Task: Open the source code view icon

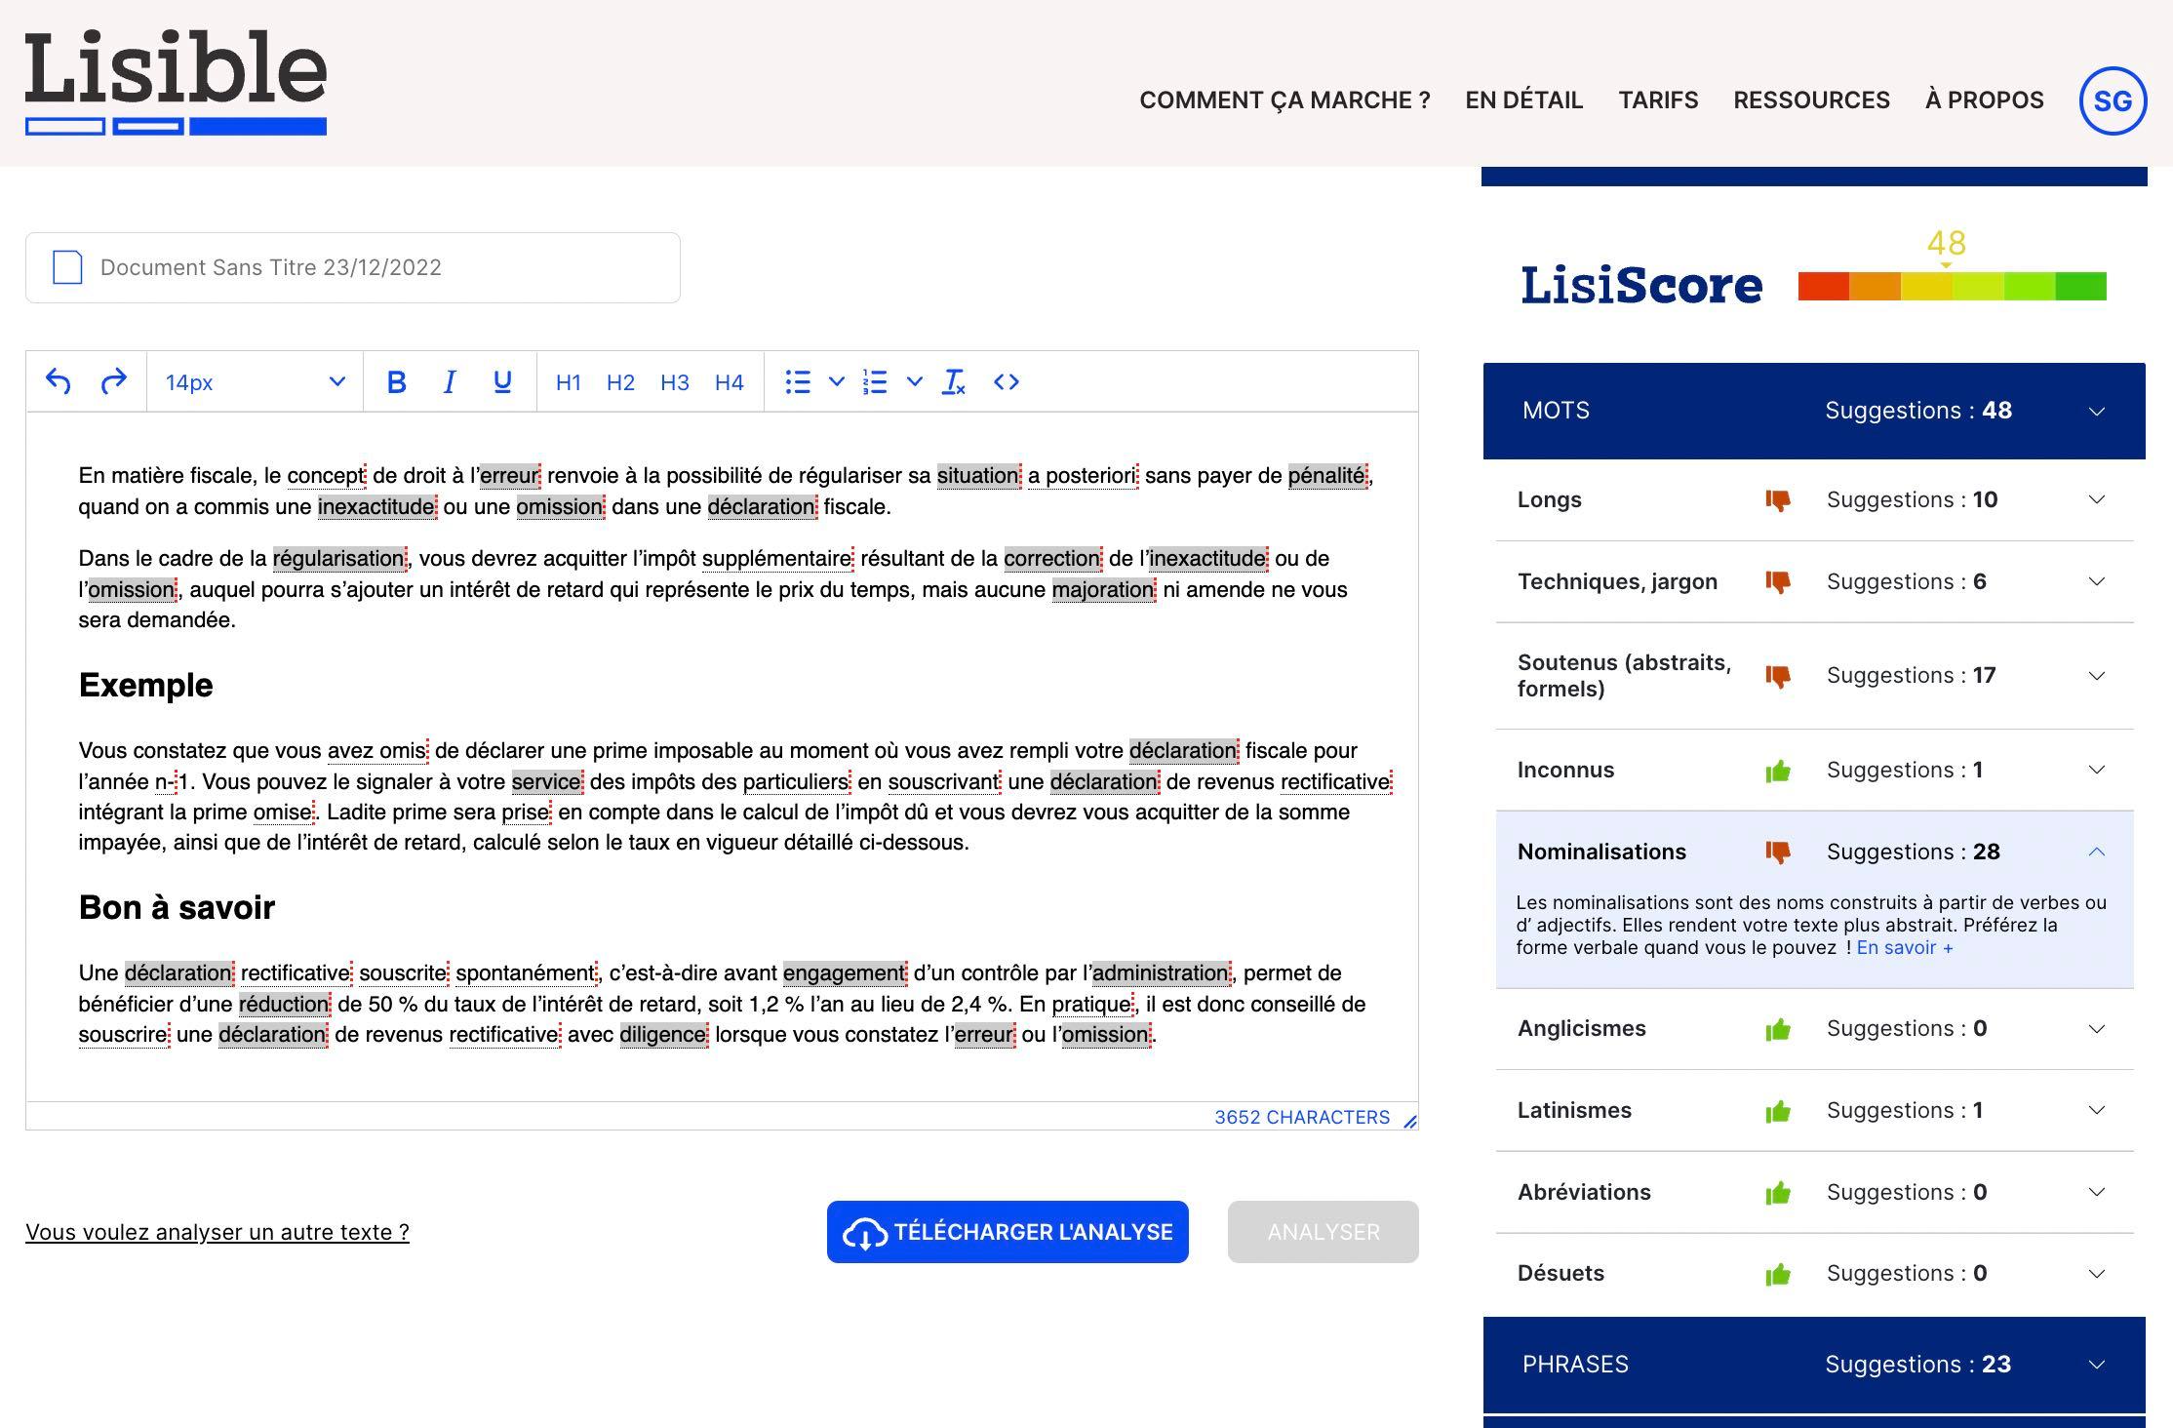Action: click(1007, 382)
